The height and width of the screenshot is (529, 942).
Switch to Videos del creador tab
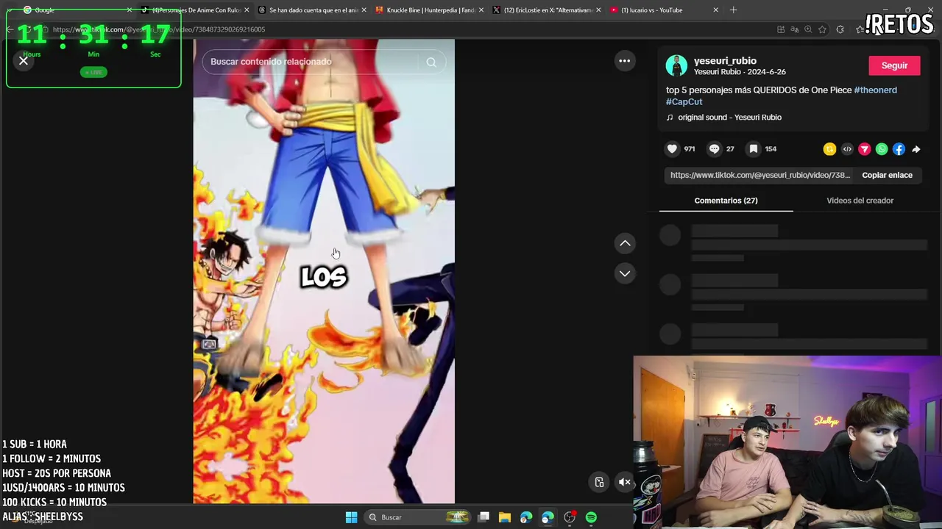[860, 201]
